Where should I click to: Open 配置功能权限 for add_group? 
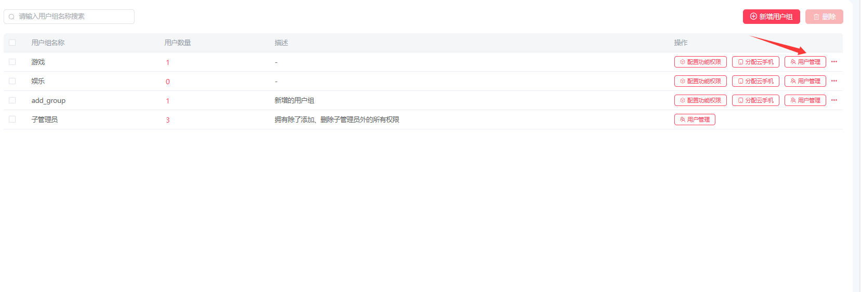click(700, 100)
